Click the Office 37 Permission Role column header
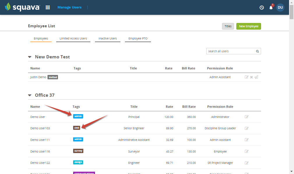Image resolution: width=294 pixels, height=174 pixels. 220,107
